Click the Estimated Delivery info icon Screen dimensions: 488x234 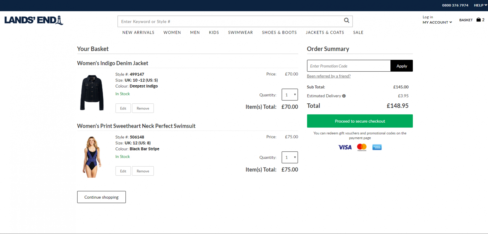coord(344,96)
